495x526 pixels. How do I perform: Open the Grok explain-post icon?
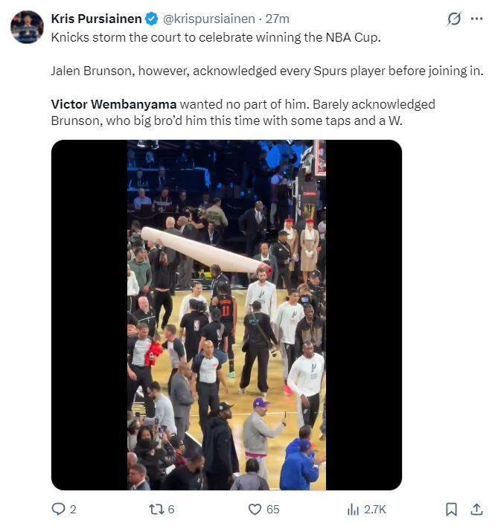[453, 19]
